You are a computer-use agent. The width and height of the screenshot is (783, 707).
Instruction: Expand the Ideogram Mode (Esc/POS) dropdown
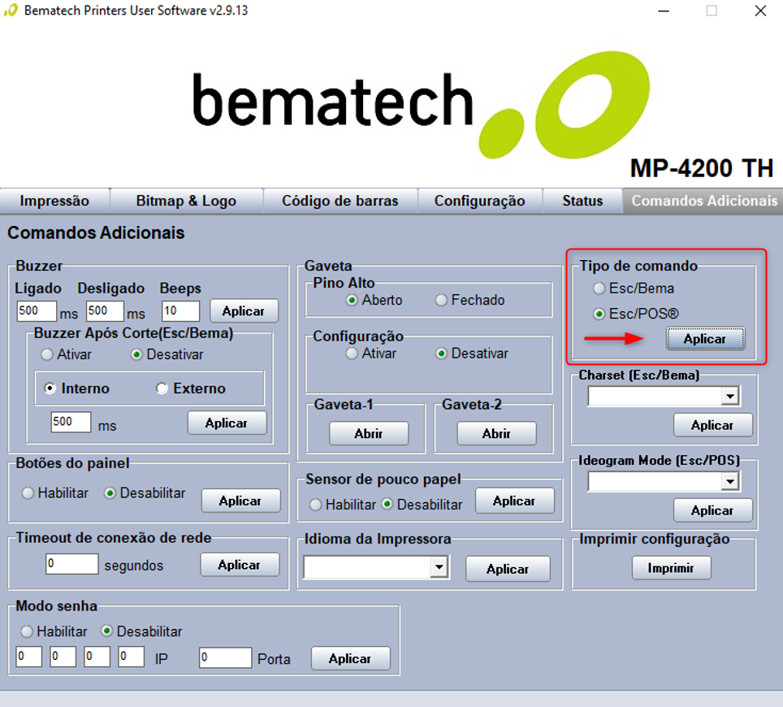730,482
